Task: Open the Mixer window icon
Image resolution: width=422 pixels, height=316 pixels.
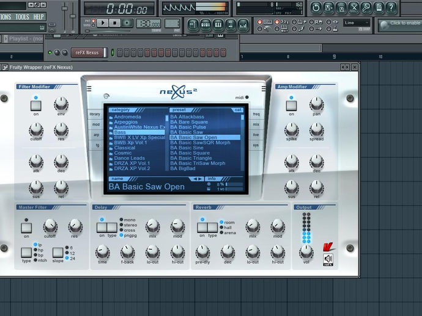Action: pos(243,26)
